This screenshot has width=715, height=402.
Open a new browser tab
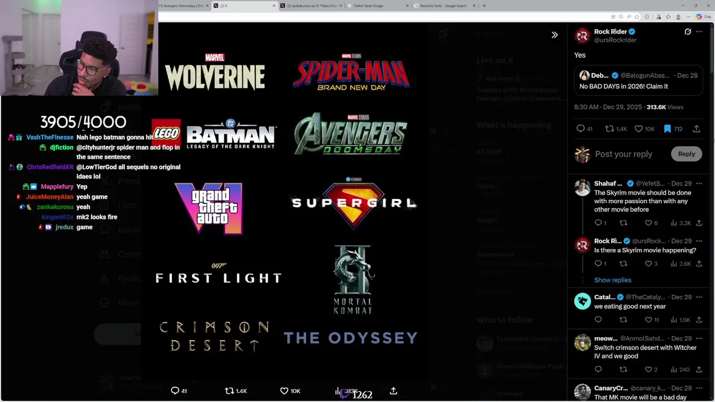click(x=484, y=6)
